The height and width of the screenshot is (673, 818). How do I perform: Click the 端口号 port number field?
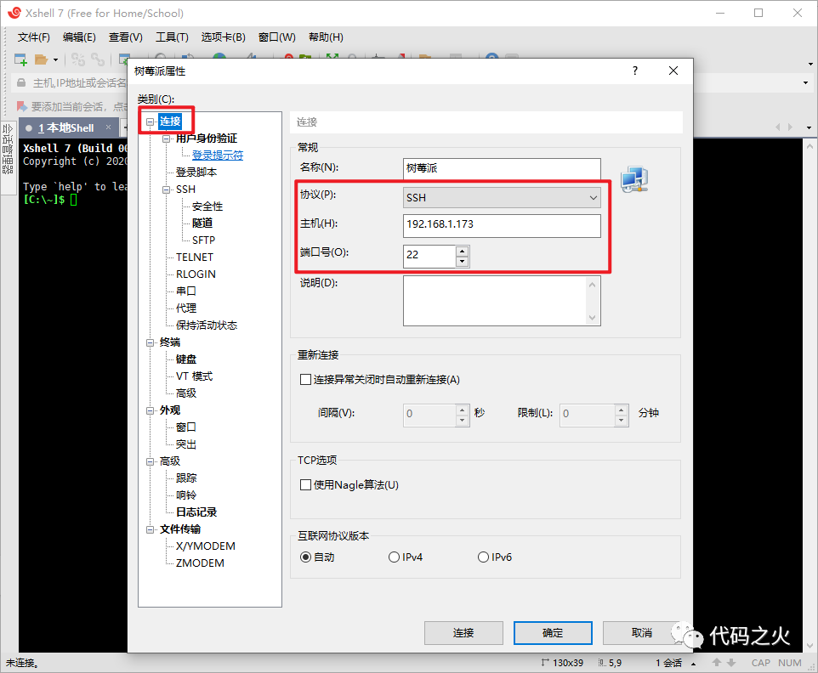tap(429, 256)
